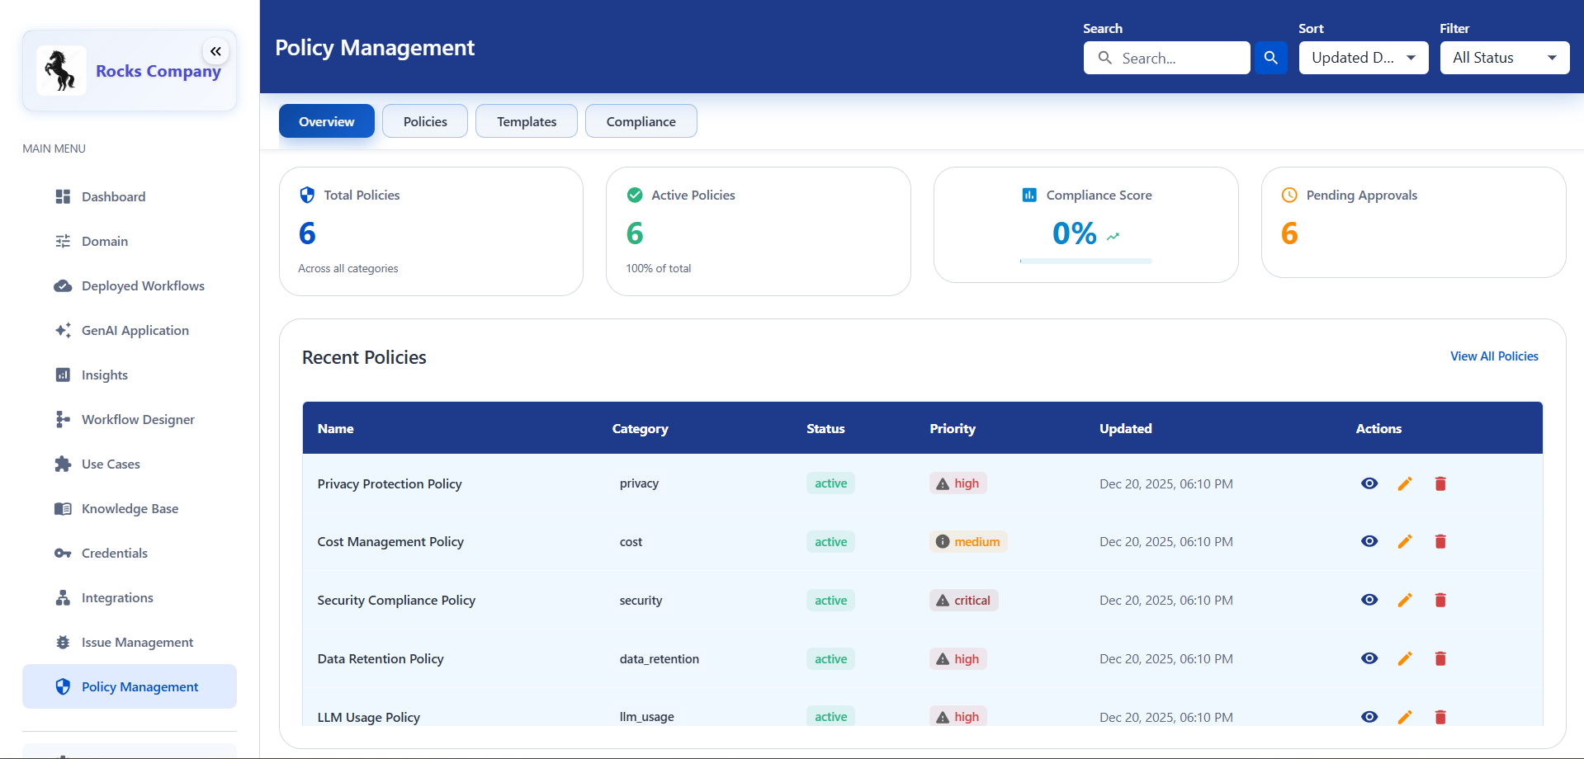Show details of Data Retention Policy via eye icon
This screenshot has width=1584, height=759.
1369,658
